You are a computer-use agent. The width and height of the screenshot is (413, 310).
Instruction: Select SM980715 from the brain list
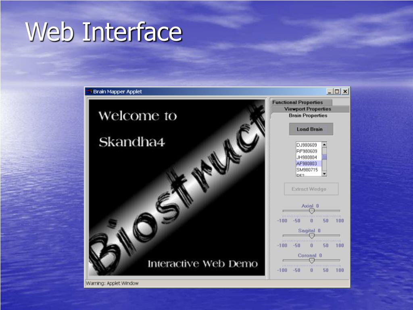coord(309,170)
